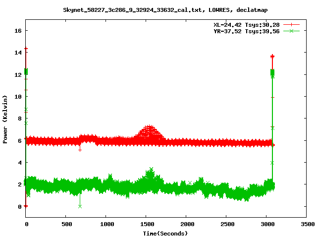Click the y-axis tick label 16
317x238 pixels.
pyautogui.click(x=18, y=31)
